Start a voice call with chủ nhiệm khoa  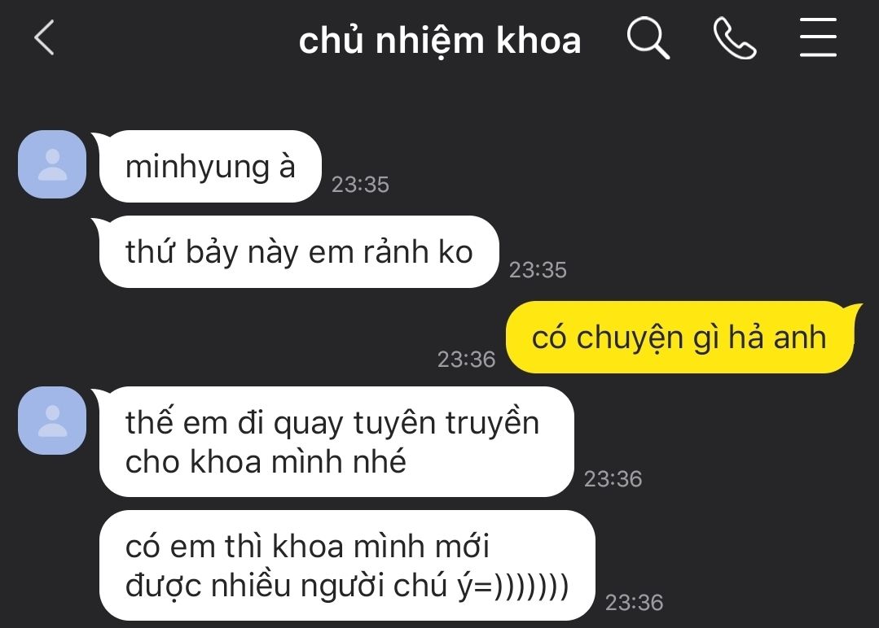(734, 38)
